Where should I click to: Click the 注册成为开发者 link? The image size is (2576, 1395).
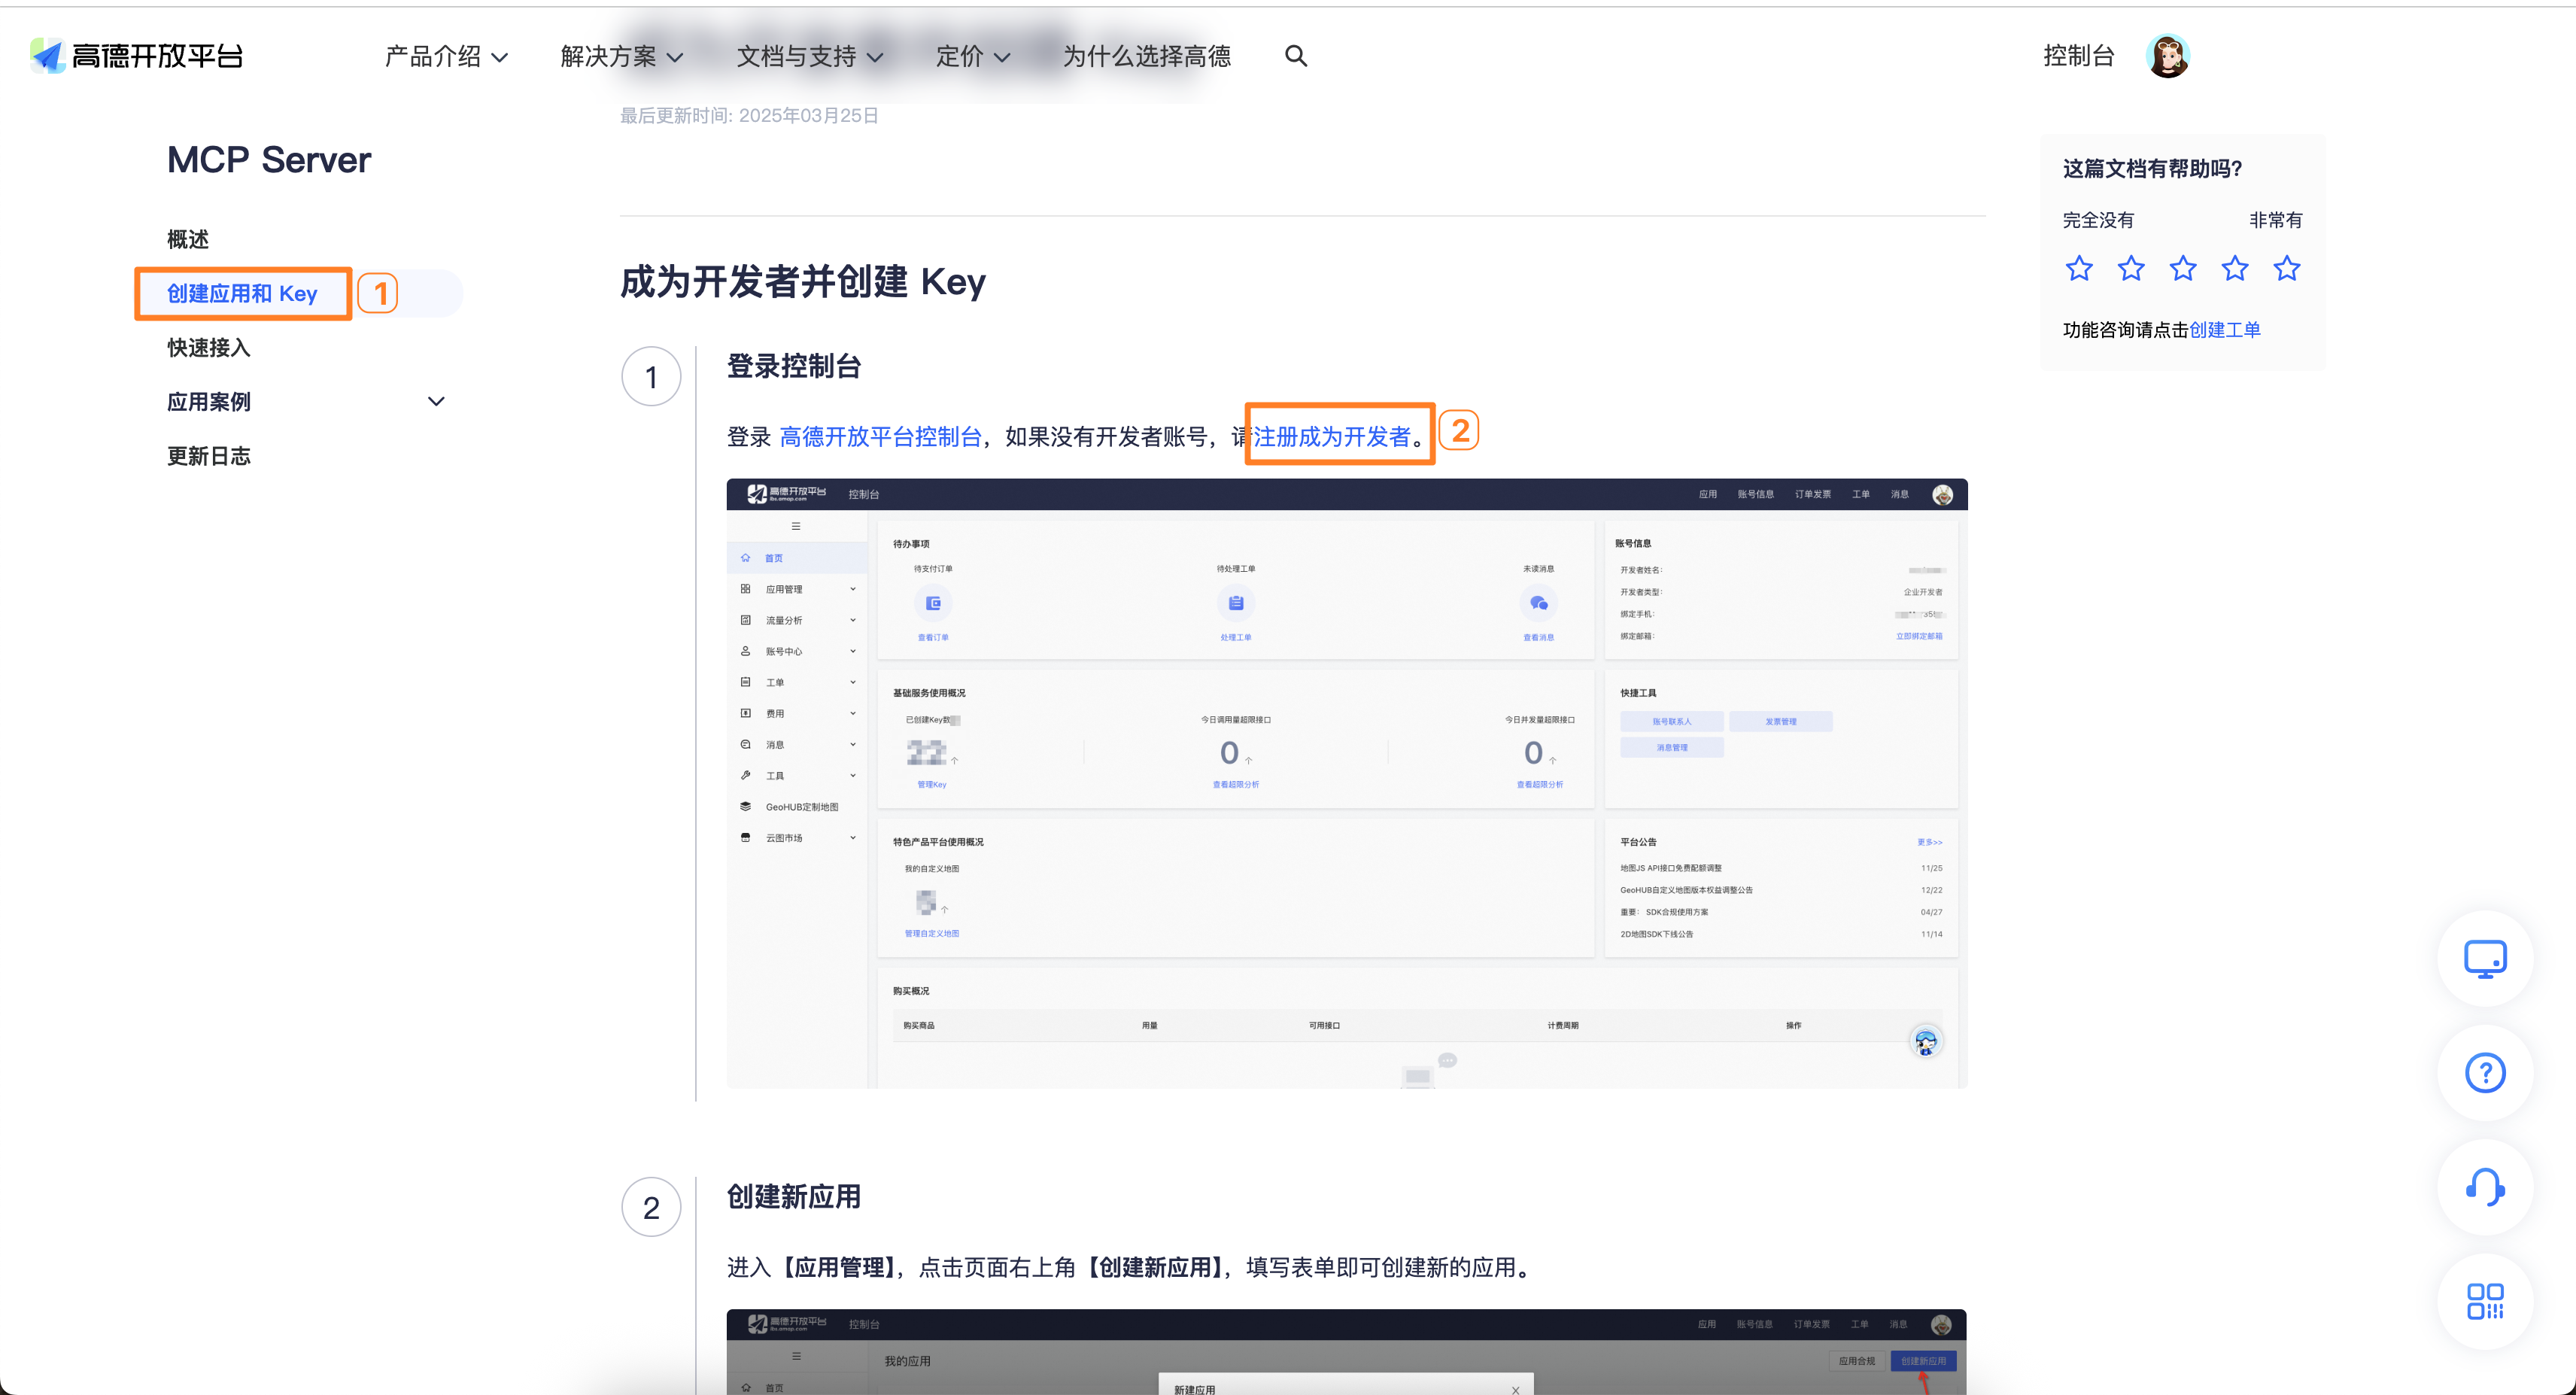click(x=1331, y=436)
